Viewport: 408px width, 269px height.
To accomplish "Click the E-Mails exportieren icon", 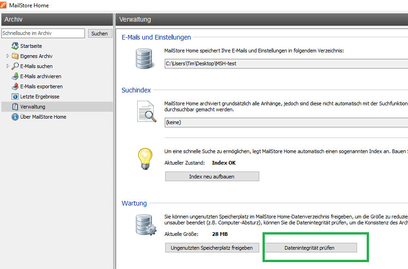I will pyautogui.click(x=15, y=86).
